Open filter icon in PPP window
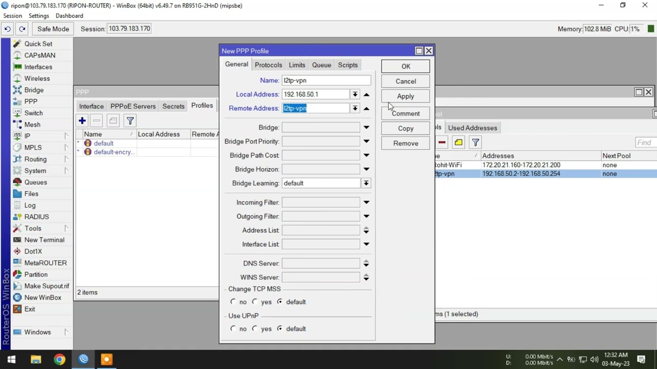Image resolution: width=657 pixels, height=369 pixels. click(x=130, y=120)
